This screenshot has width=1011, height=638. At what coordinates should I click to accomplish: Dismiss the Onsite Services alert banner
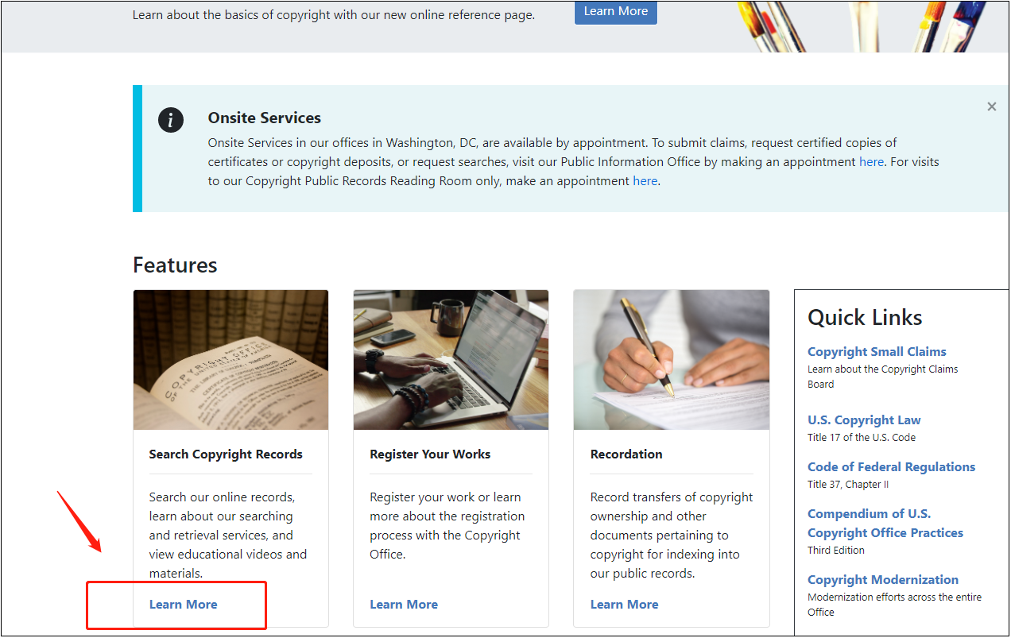pyautogui.click(x=991, y=106)
